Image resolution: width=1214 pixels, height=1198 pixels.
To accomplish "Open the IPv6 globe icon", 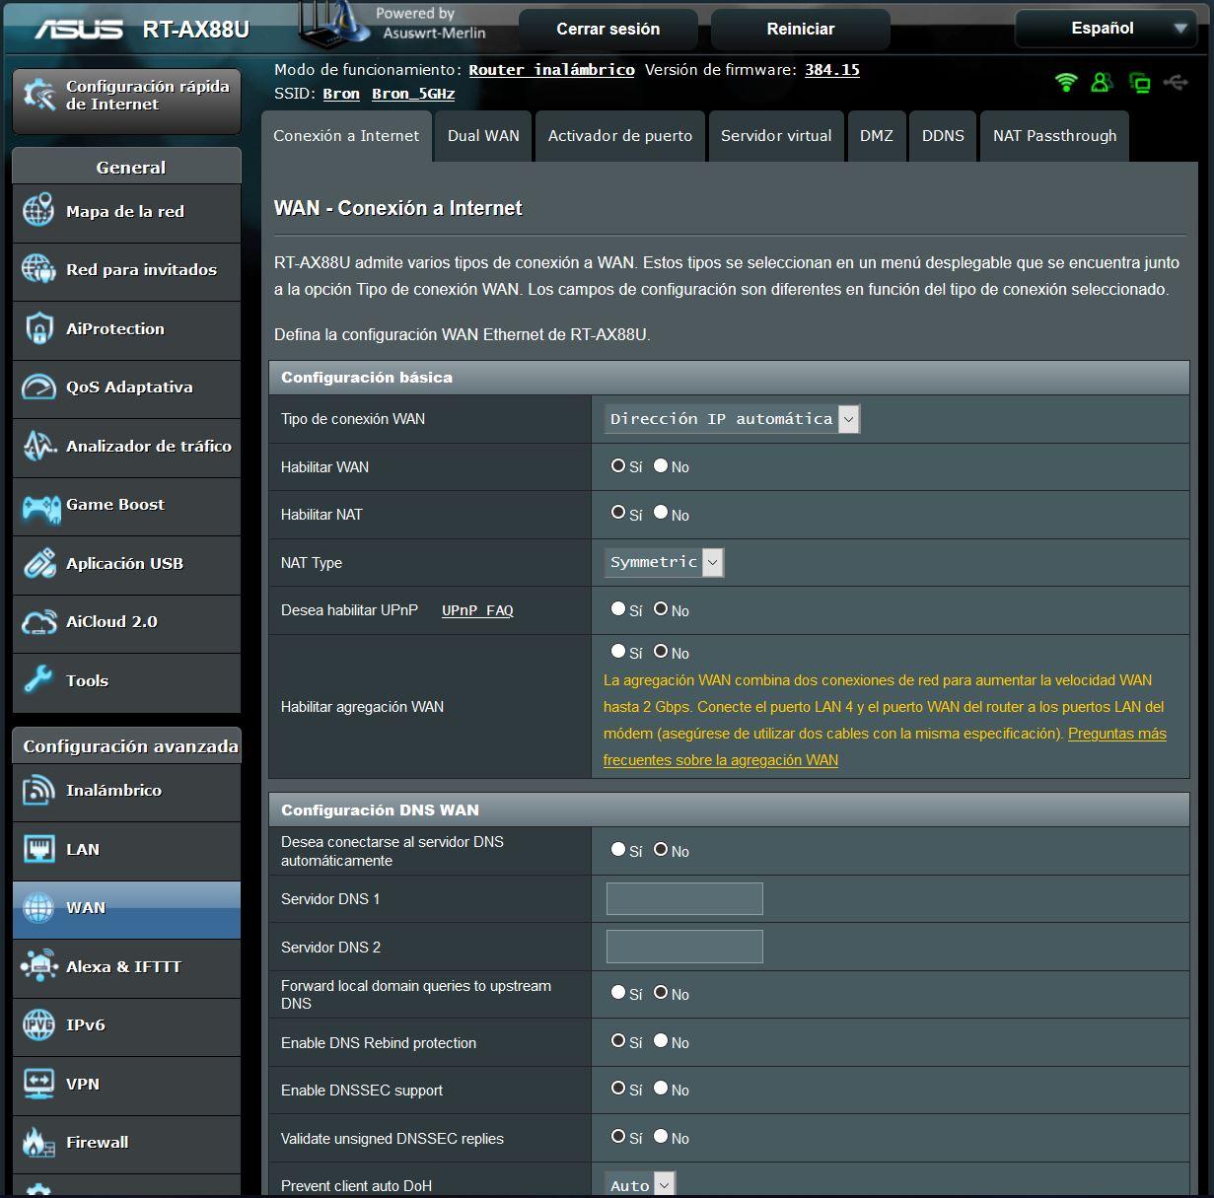I will point(38,1024).
